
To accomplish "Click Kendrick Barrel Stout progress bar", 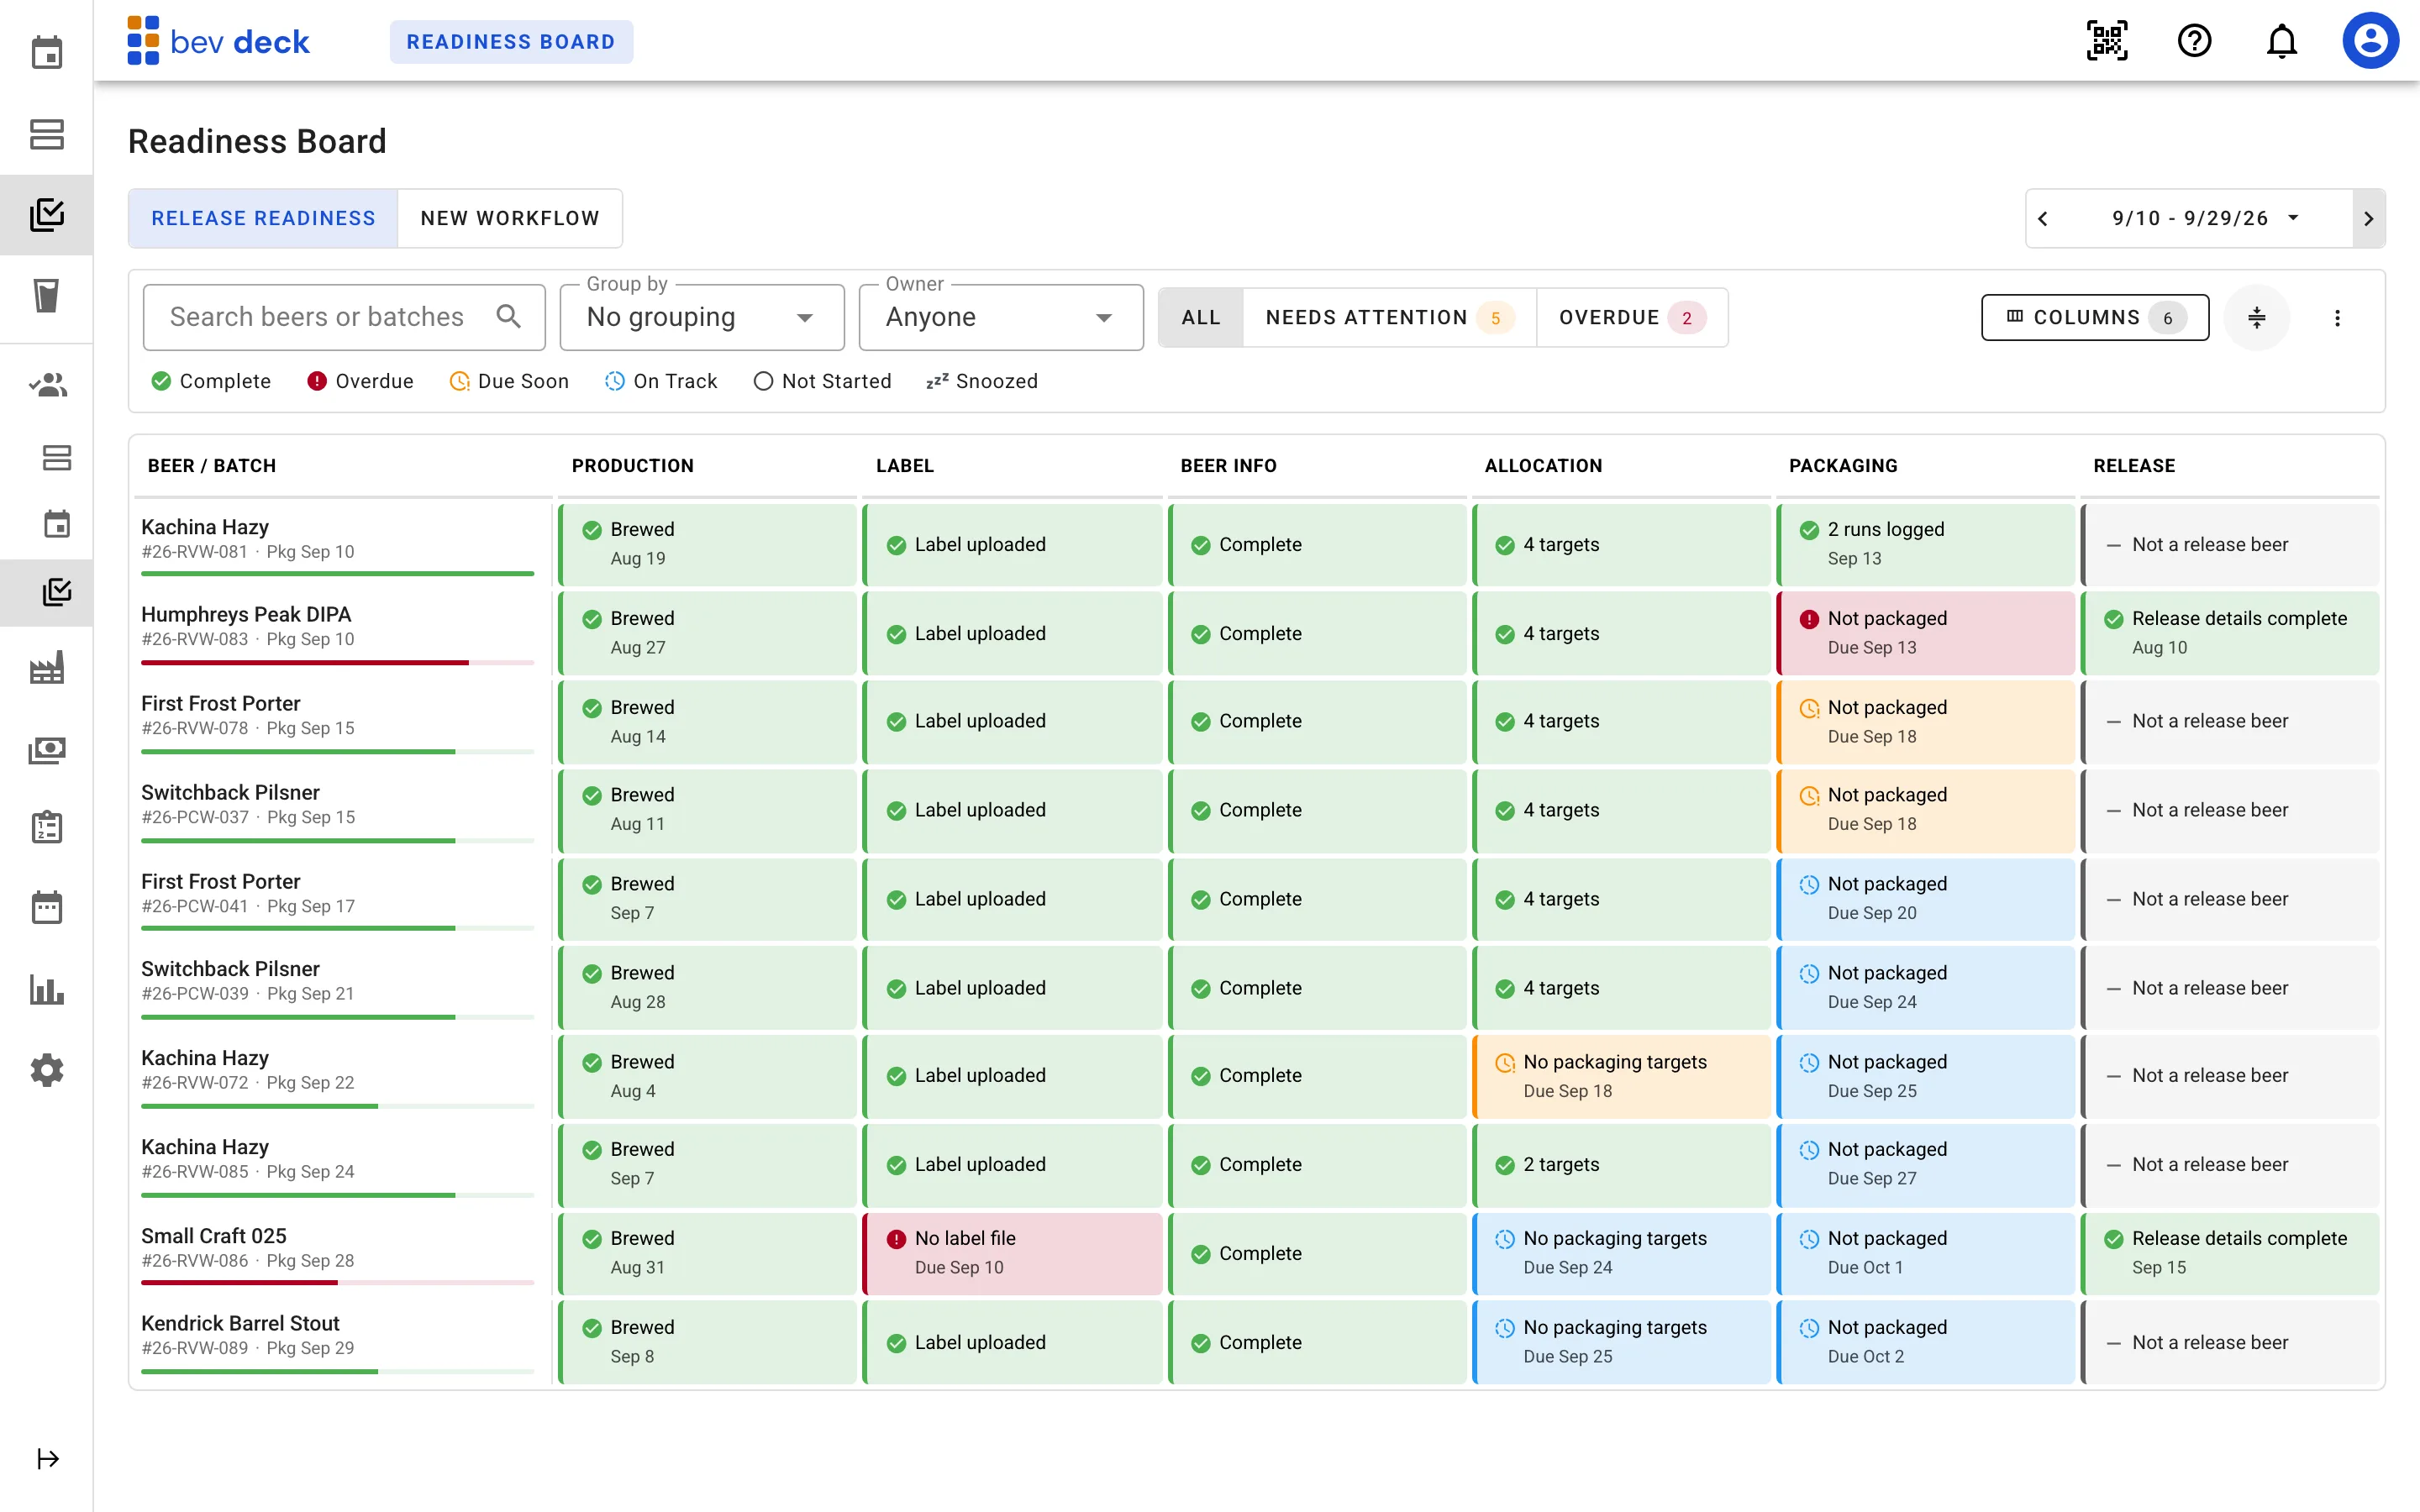I will (338, 1370).
